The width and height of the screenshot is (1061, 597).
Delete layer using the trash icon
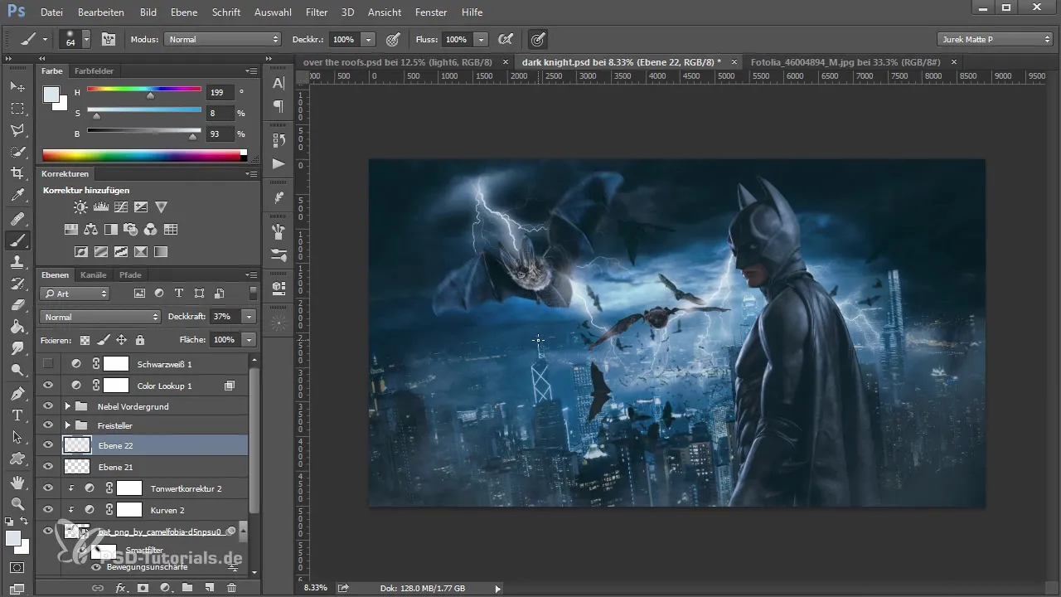(x=231, y=588)
